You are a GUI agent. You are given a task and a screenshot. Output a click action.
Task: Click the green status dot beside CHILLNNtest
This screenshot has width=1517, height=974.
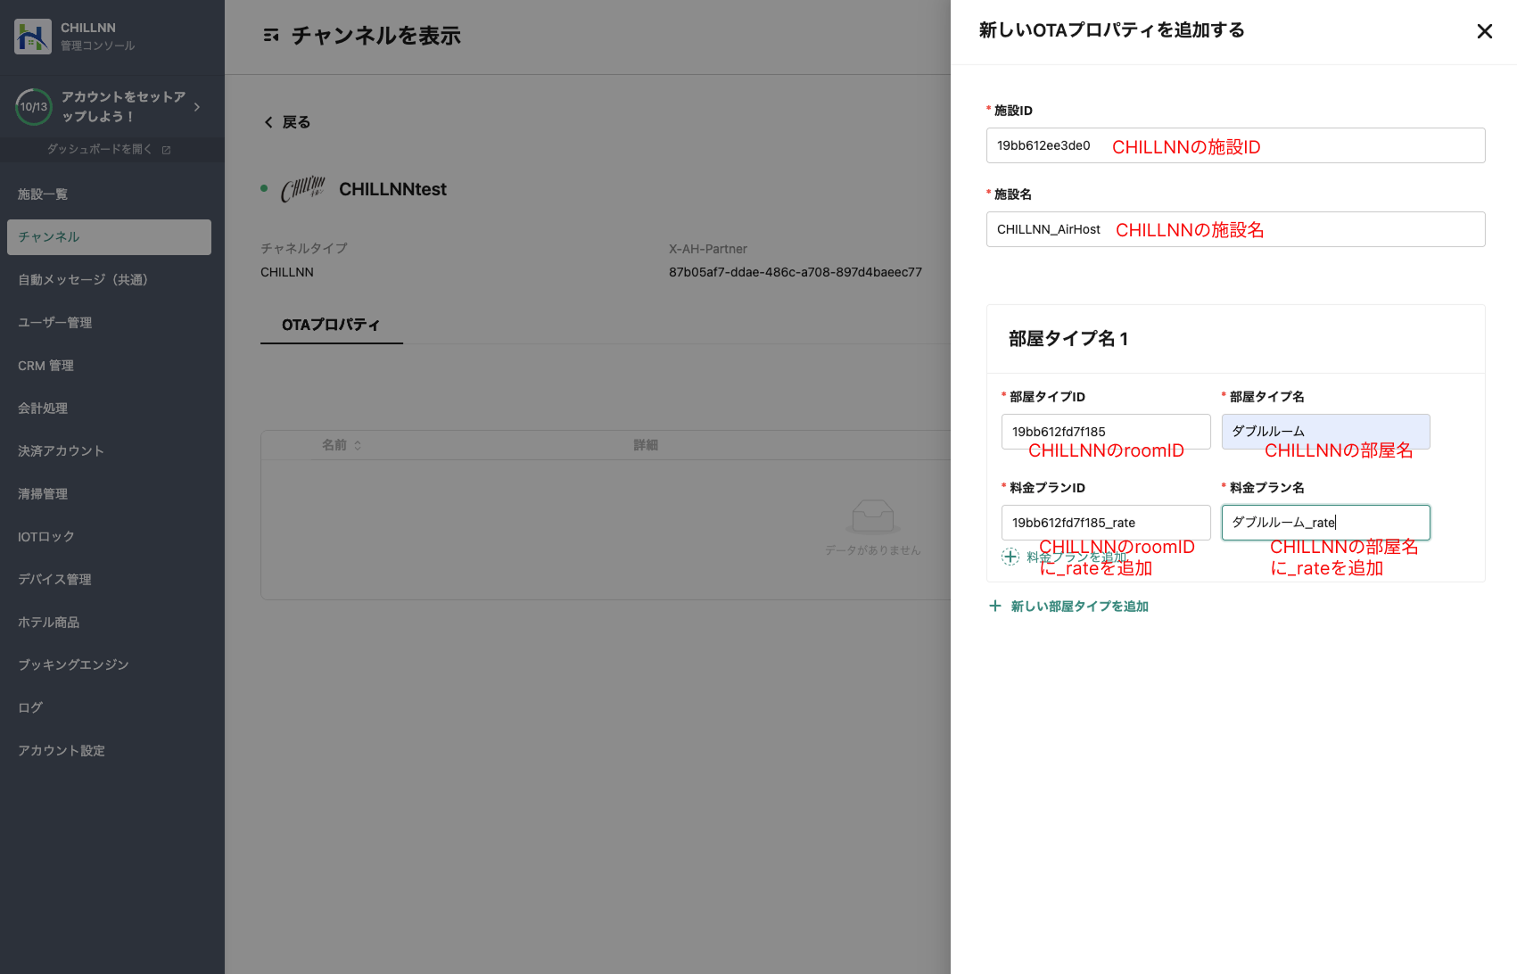click(264, 188)
